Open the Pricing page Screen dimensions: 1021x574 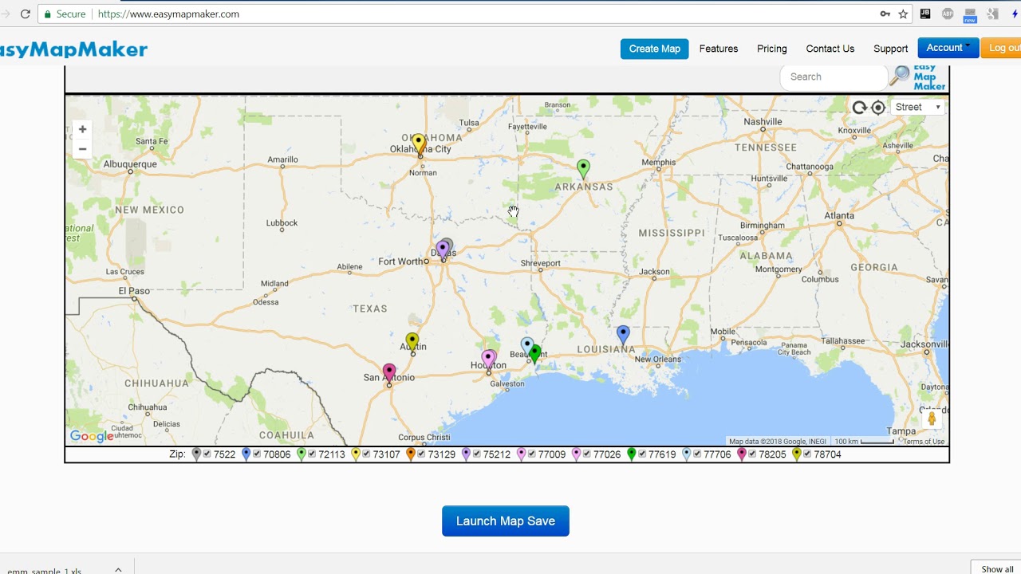tap(772, 49)
